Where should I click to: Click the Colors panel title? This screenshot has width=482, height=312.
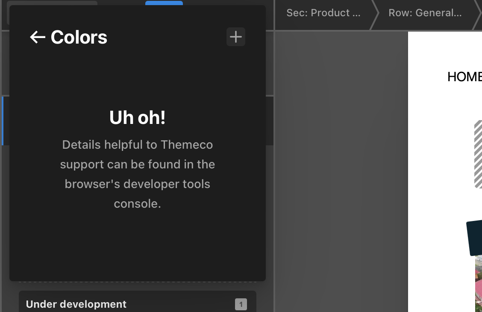click(x=79, y=37)
